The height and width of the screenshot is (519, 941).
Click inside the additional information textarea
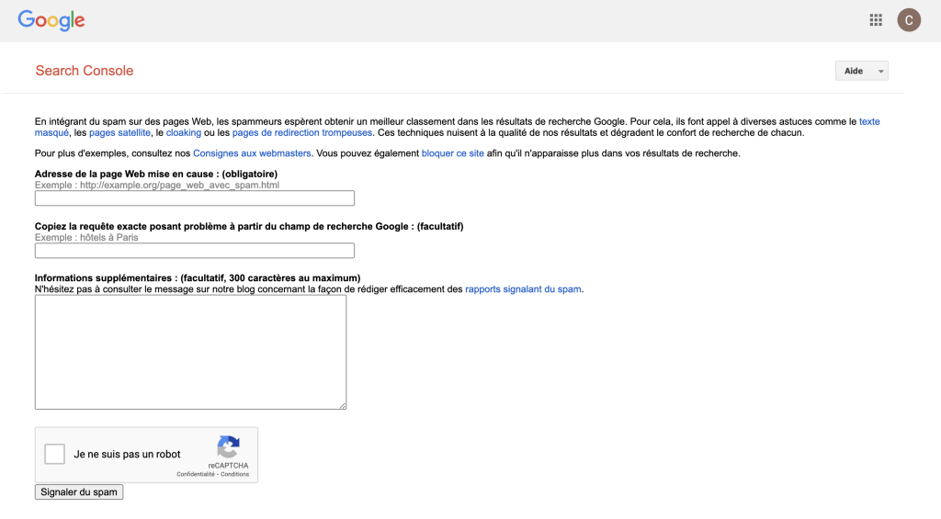pyautogui.click(x=190, y=352)
